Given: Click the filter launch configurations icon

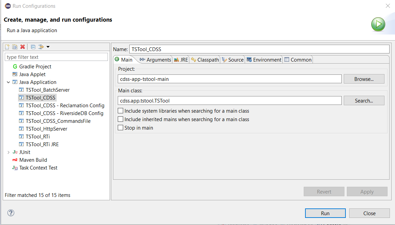Looking at the screenshot, I should point(41,47).
